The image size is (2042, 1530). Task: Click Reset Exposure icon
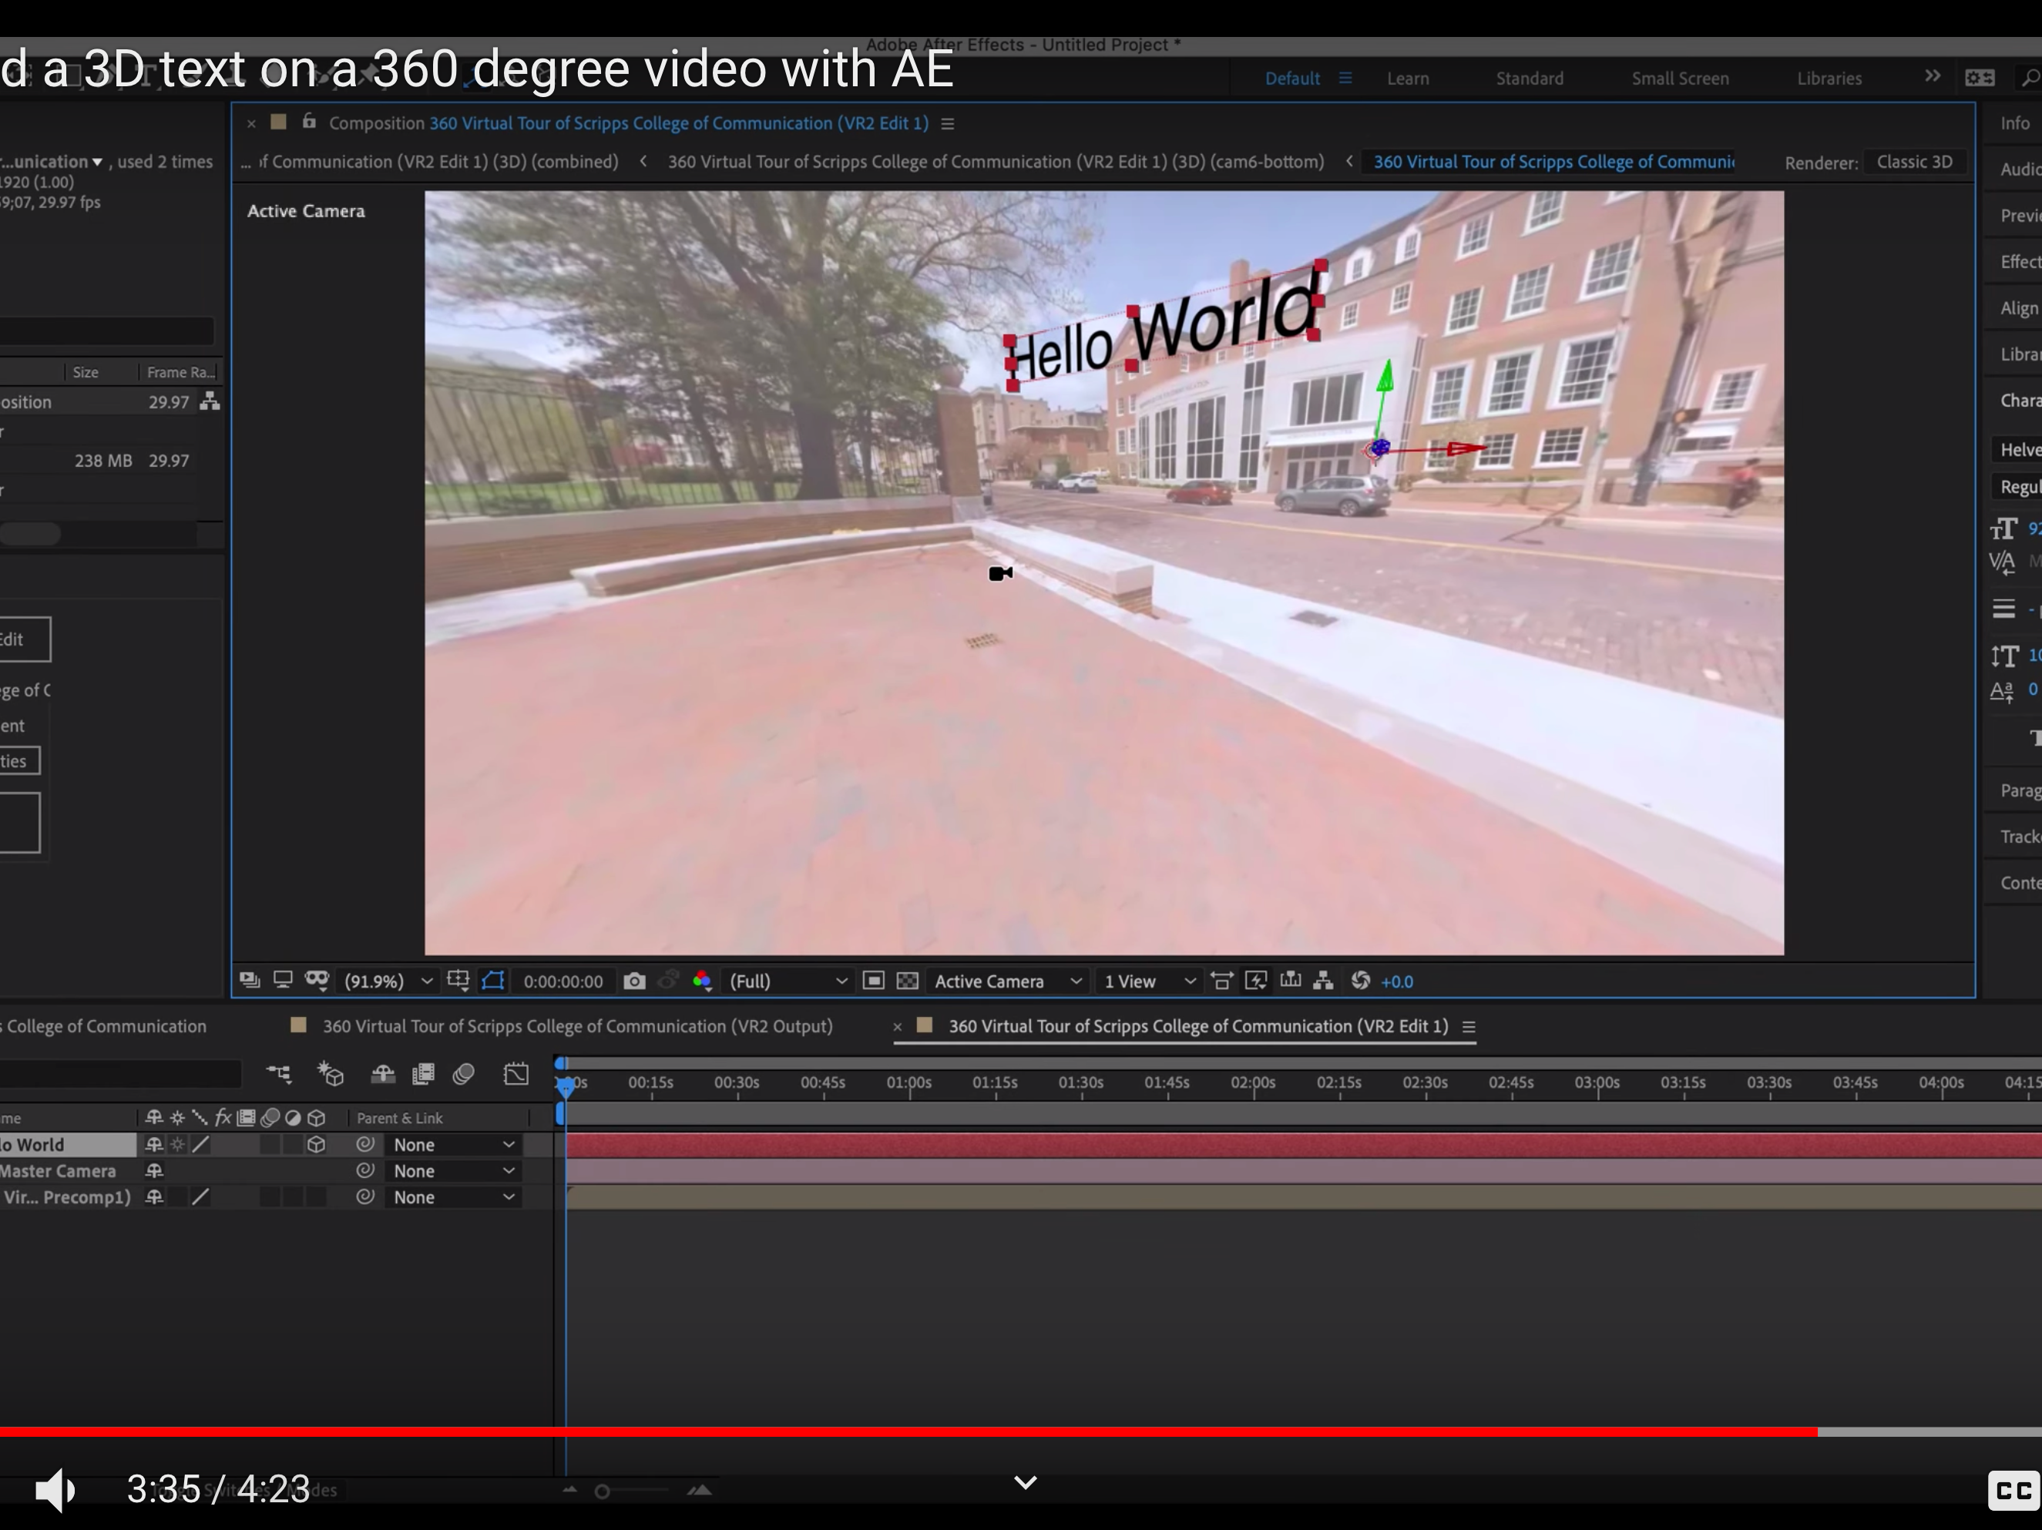tap(1360, 980)
